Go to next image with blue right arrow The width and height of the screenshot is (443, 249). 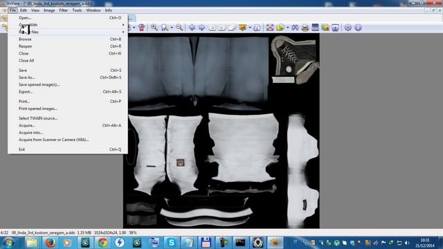click(201, 28)
